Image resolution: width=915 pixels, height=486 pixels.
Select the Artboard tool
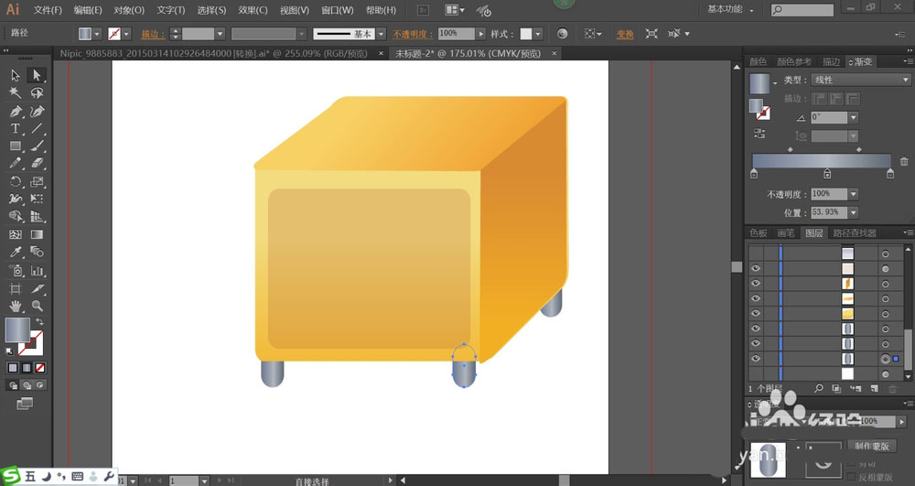point(16,288)
